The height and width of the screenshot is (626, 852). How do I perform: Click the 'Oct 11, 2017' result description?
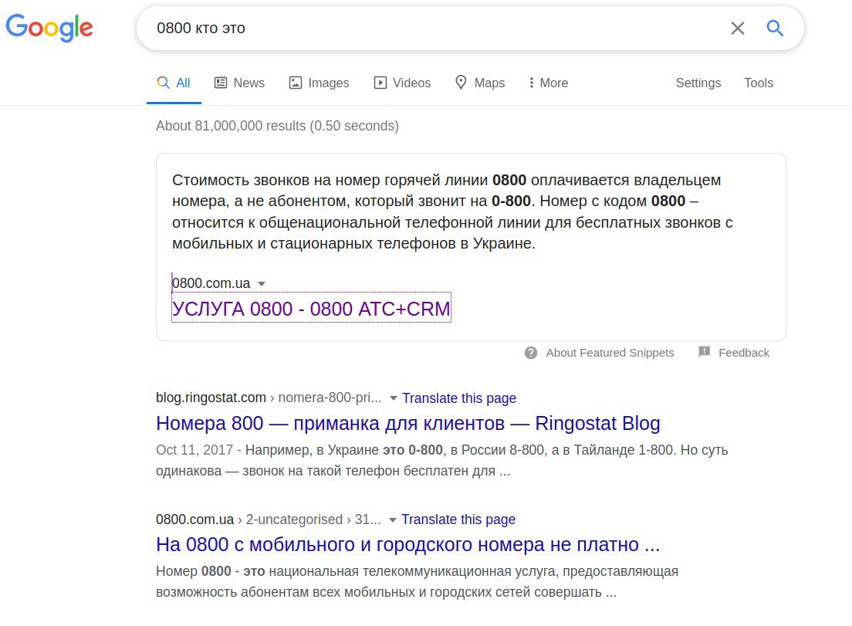441,460
